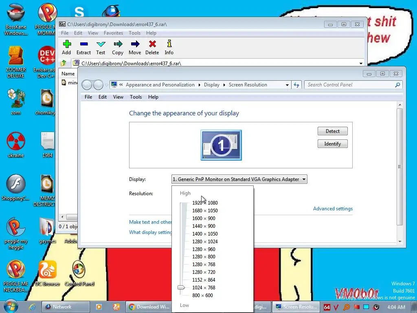This screenshot has width=417, height=313.
Task: Select the Control Panel desktop shortcut
Action: pyautogui.click(x=79, y=273)
